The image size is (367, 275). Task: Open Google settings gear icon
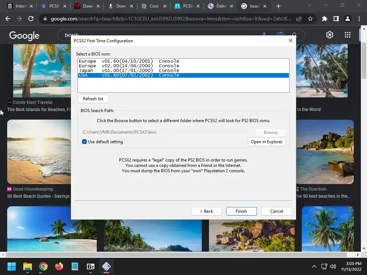(x=330, y=35)
